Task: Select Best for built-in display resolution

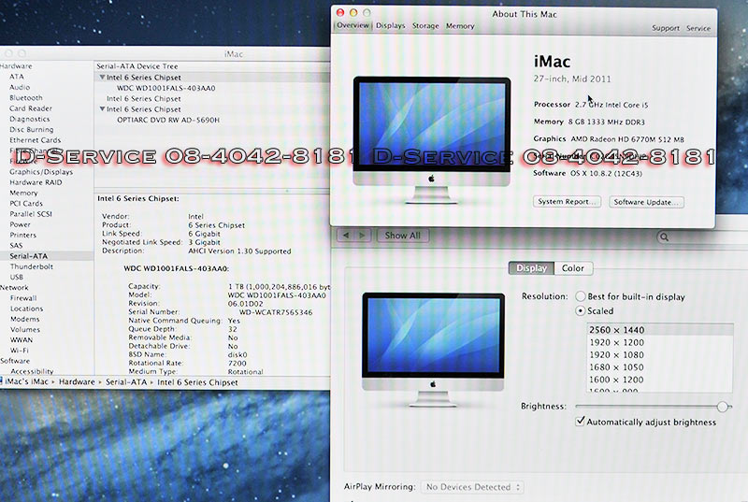Action: coord(580,296)
